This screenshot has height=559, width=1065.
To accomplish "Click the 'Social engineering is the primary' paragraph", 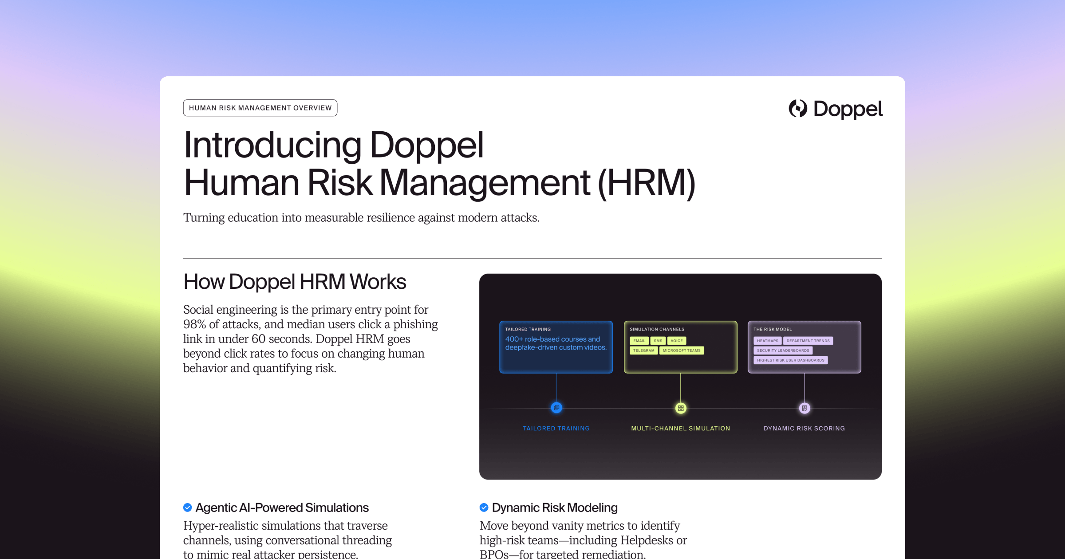I will 311,339.
